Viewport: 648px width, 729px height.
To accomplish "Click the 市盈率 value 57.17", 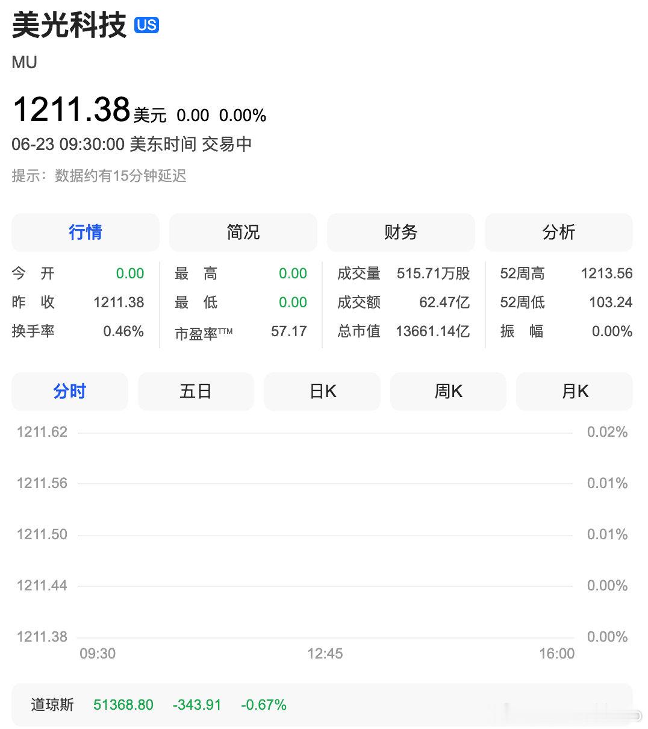I will [x=289, y=331].
